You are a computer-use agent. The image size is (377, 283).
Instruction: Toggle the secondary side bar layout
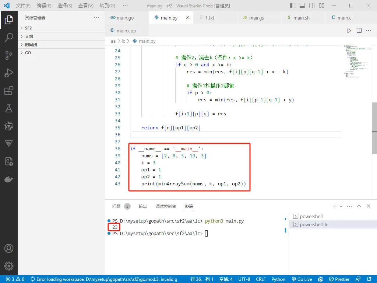312,6
